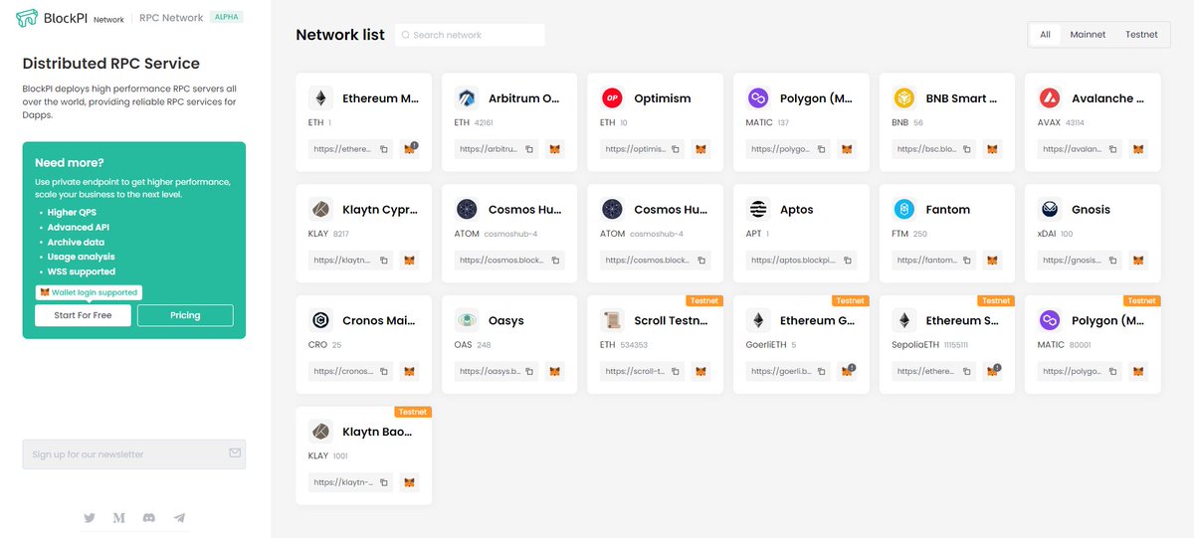This screenshot has height=538, width=1194.
Task: Add Arbitrum to MetaMask via fox icon
Action: [x=555, y=149]
